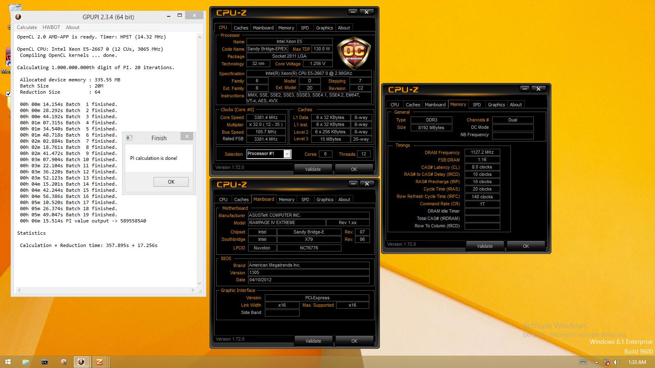Click the Core Speed 3381.4 MHz value
The height and width of the screenshot is (368, 655).
(x=266, y=117)
